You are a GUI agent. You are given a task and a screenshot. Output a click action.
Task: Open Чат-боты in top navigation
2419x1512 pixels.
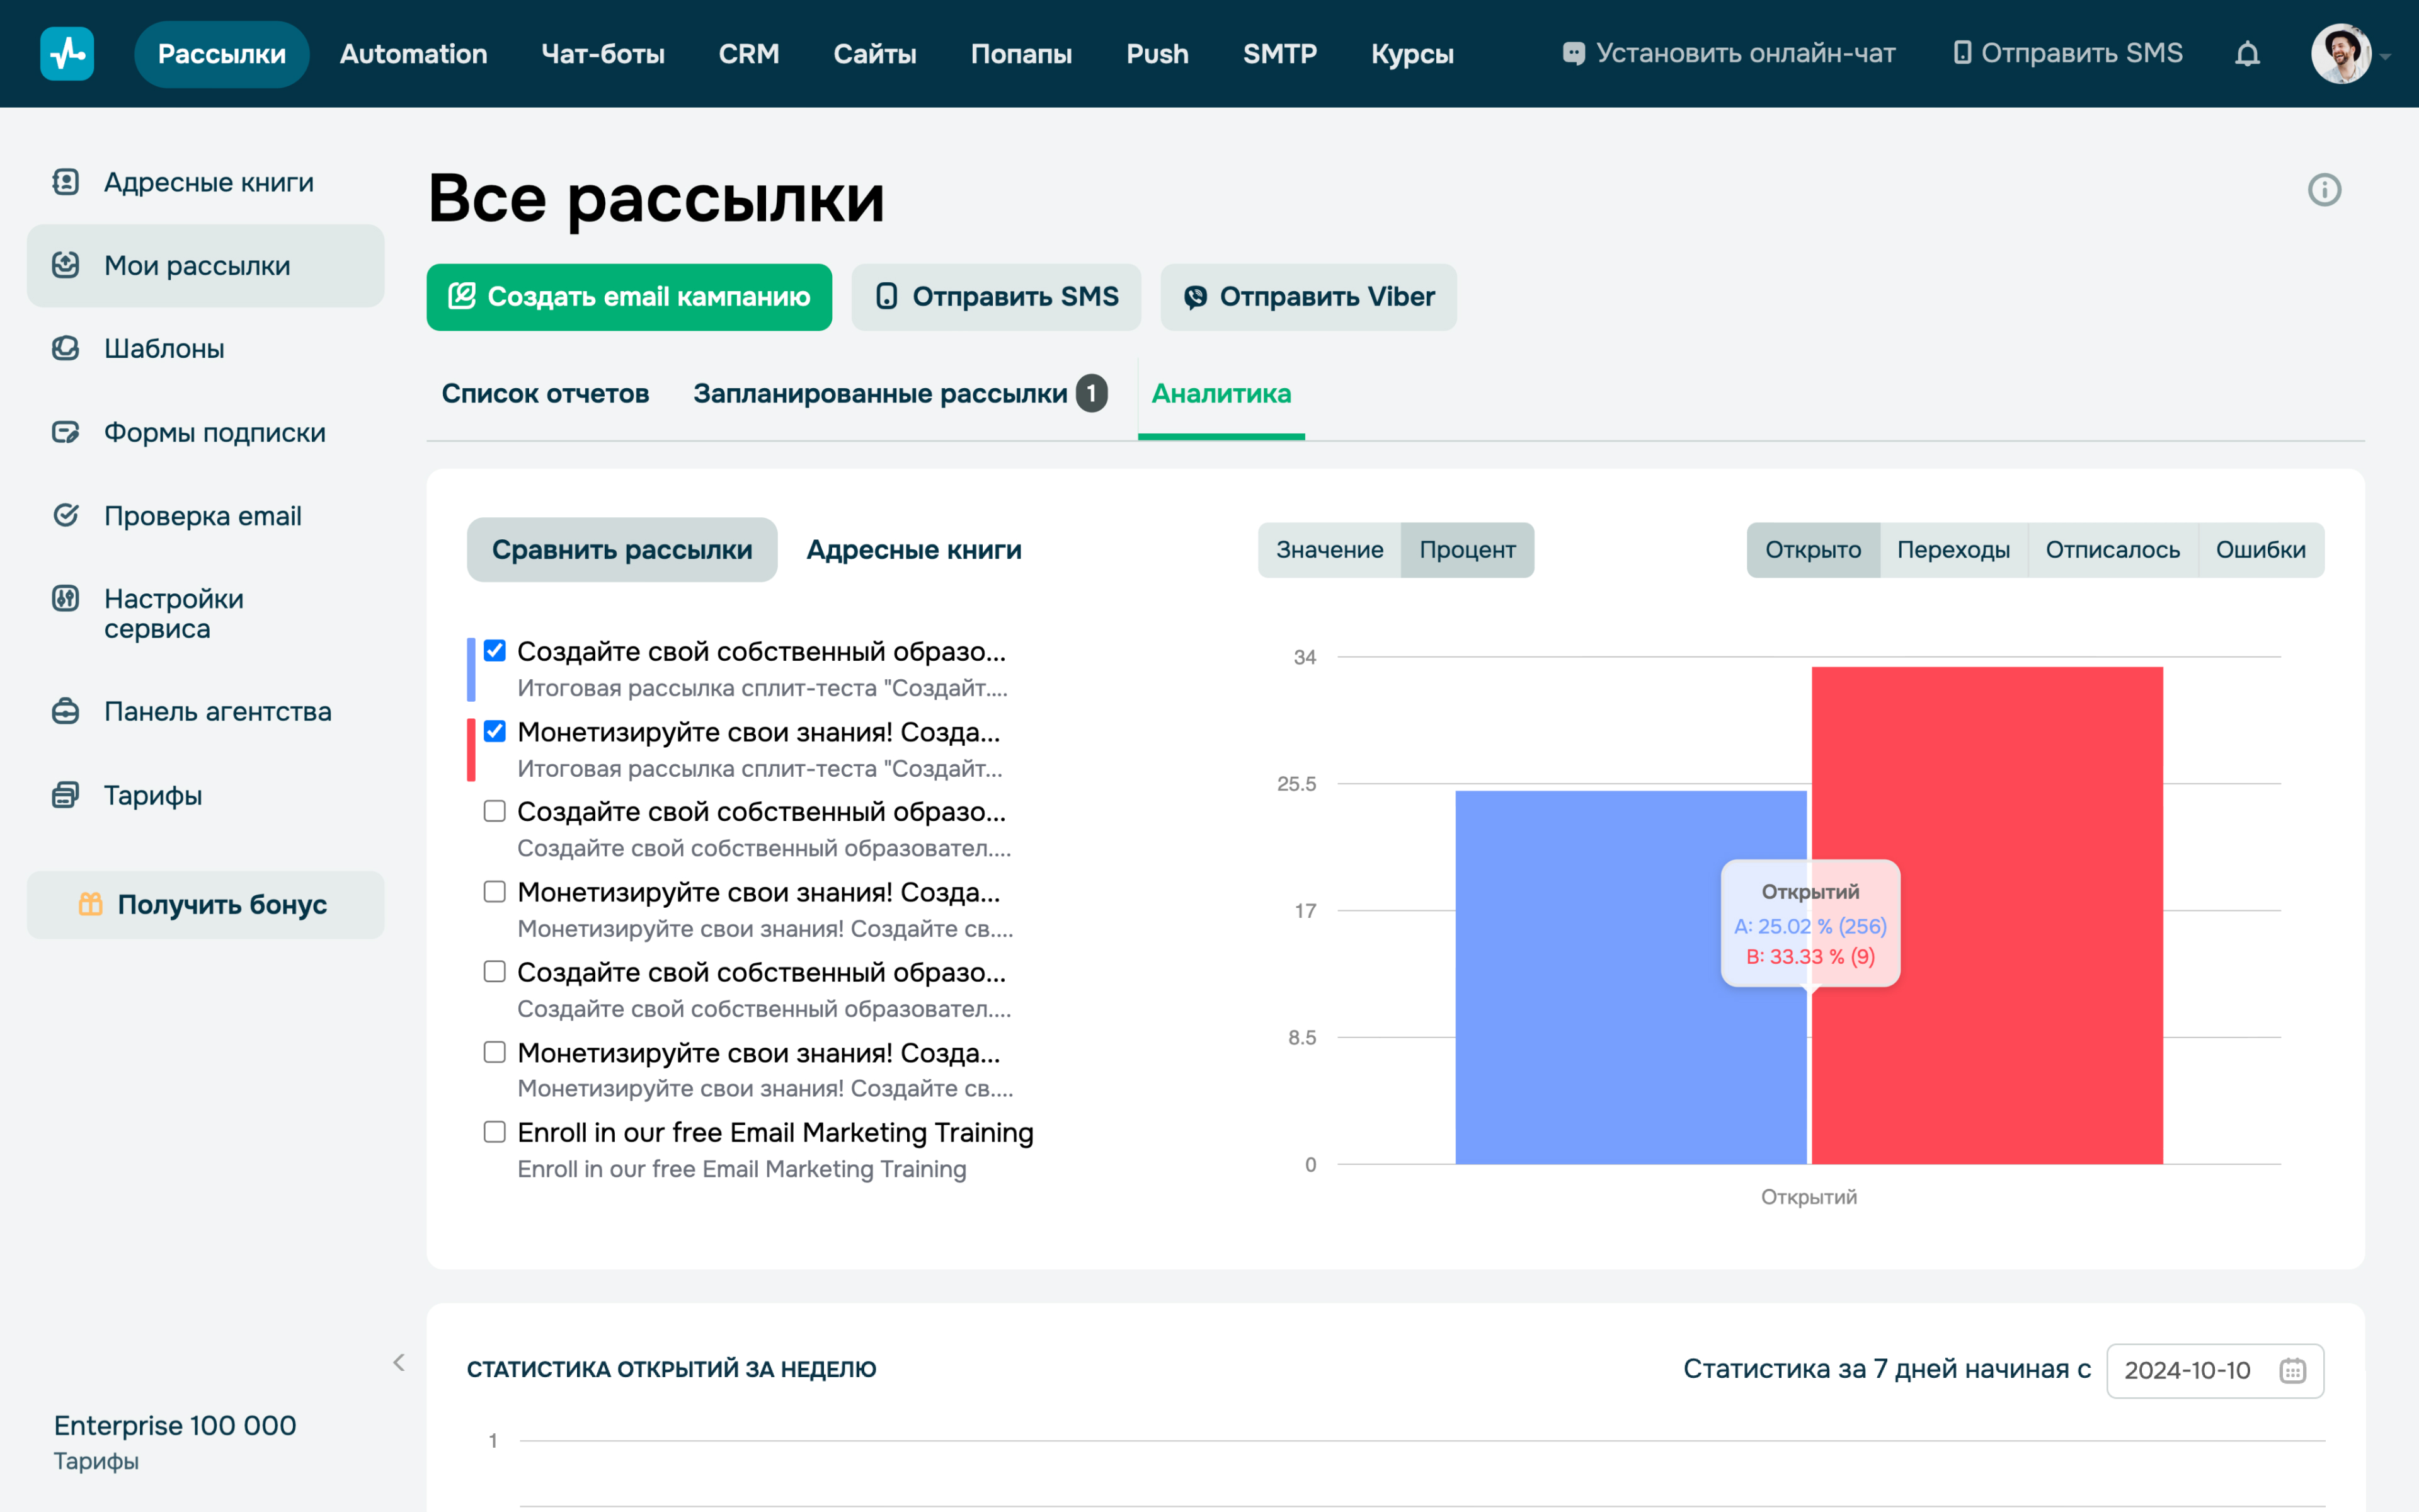[x=603, y=54]
